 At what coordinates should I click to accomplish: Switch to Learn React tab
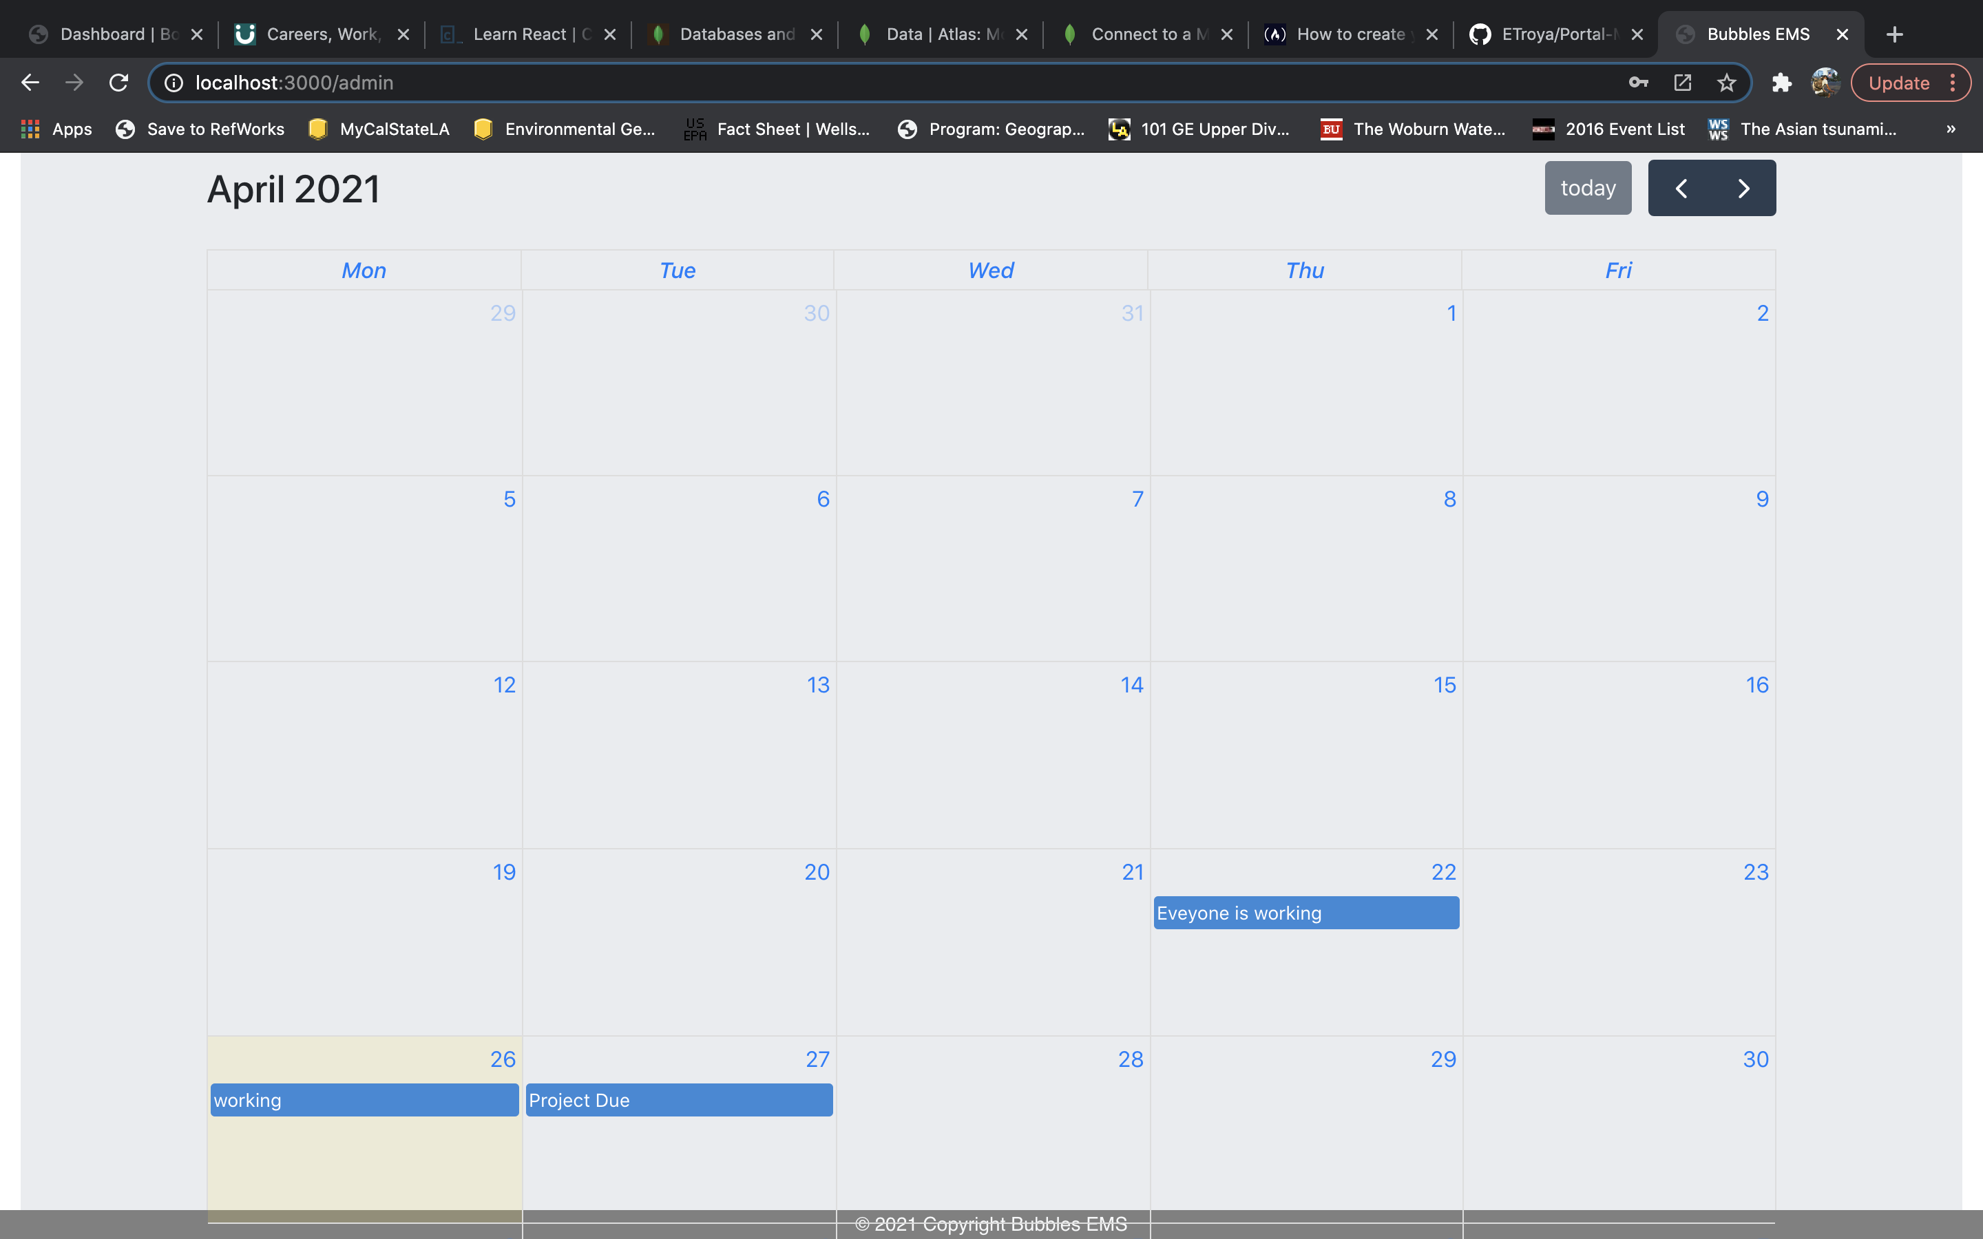point(521,34)
